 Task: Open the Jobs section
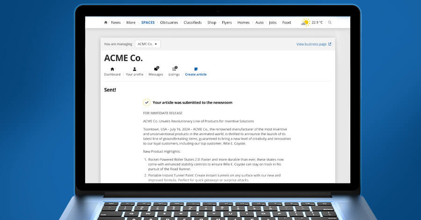click(x=273, y=22)
